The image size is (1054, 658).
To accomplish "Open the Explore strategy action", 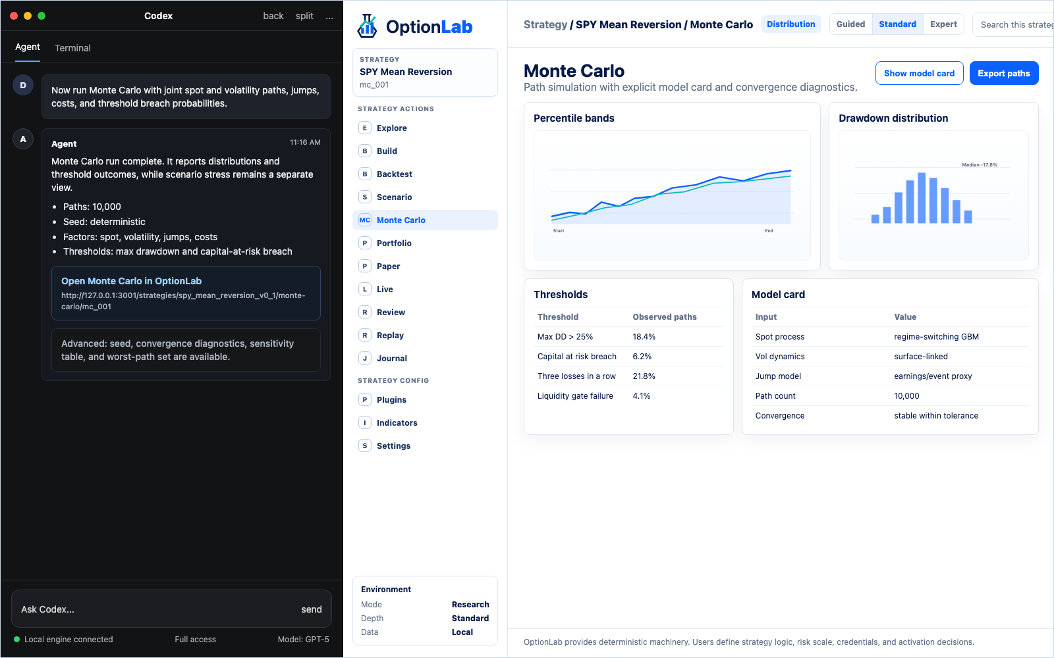I will coord(425,128).
